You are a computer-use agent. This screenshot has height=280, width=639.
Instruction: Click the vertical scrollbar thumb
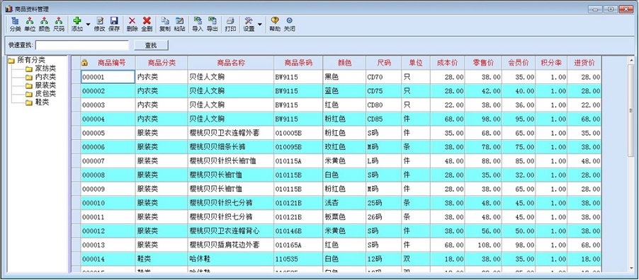pos(631,110)
